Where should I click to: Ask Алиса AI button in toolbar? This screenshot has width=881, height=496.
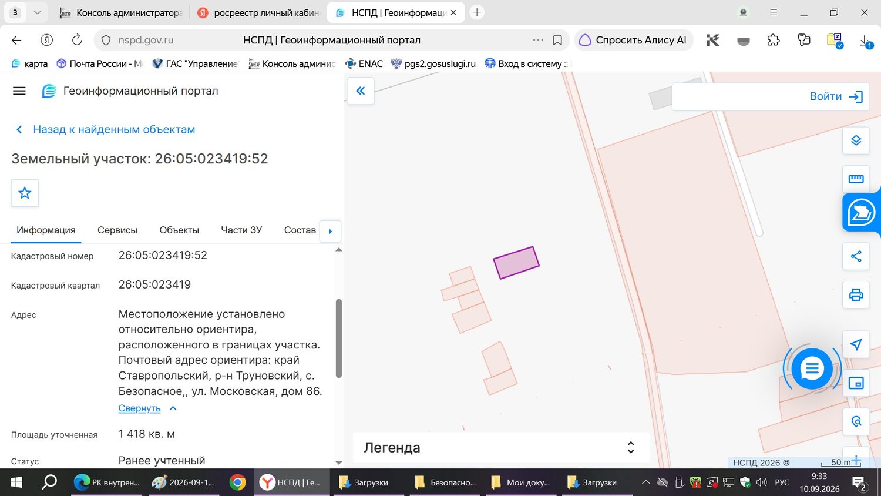tap(633, 40)
